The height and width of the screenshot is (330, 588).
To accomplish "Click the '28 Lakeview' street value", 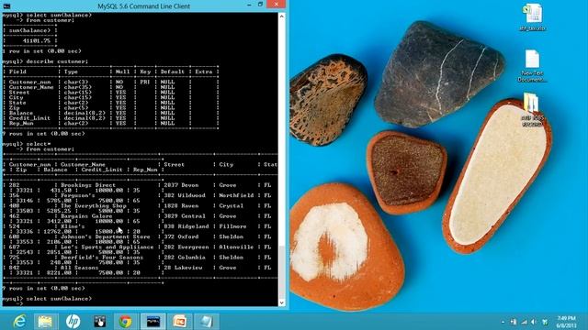I will click(183, 268).
